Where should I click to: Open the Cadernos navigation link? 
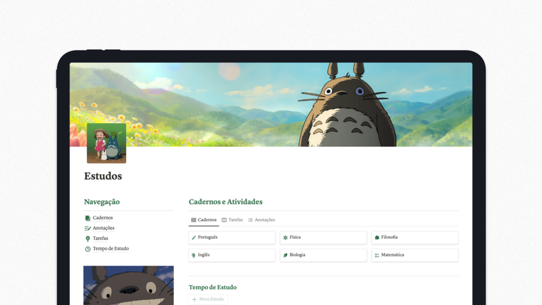pos(102,218)
